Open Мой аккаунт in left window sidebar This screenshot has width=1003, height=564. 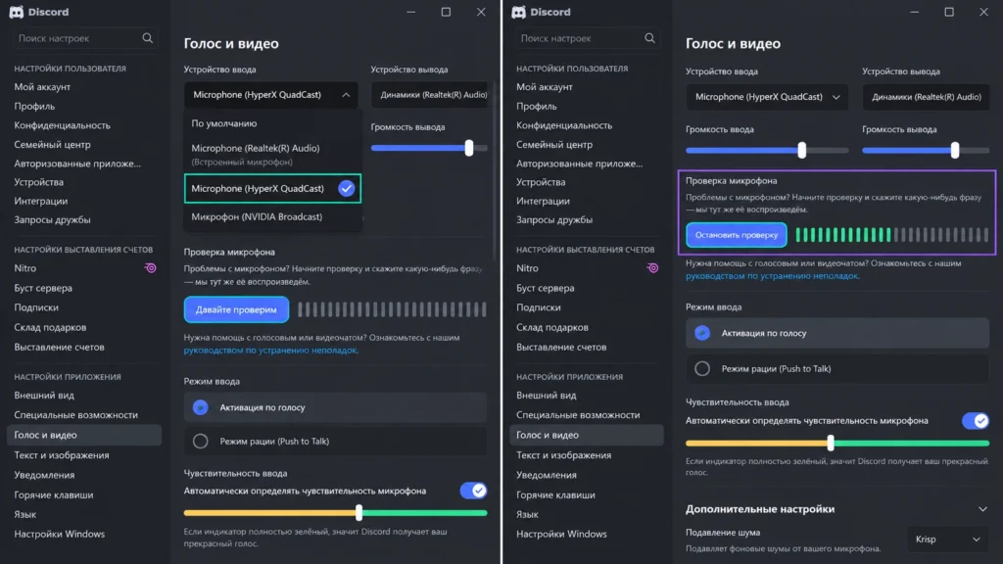click(x=42, y=87)
